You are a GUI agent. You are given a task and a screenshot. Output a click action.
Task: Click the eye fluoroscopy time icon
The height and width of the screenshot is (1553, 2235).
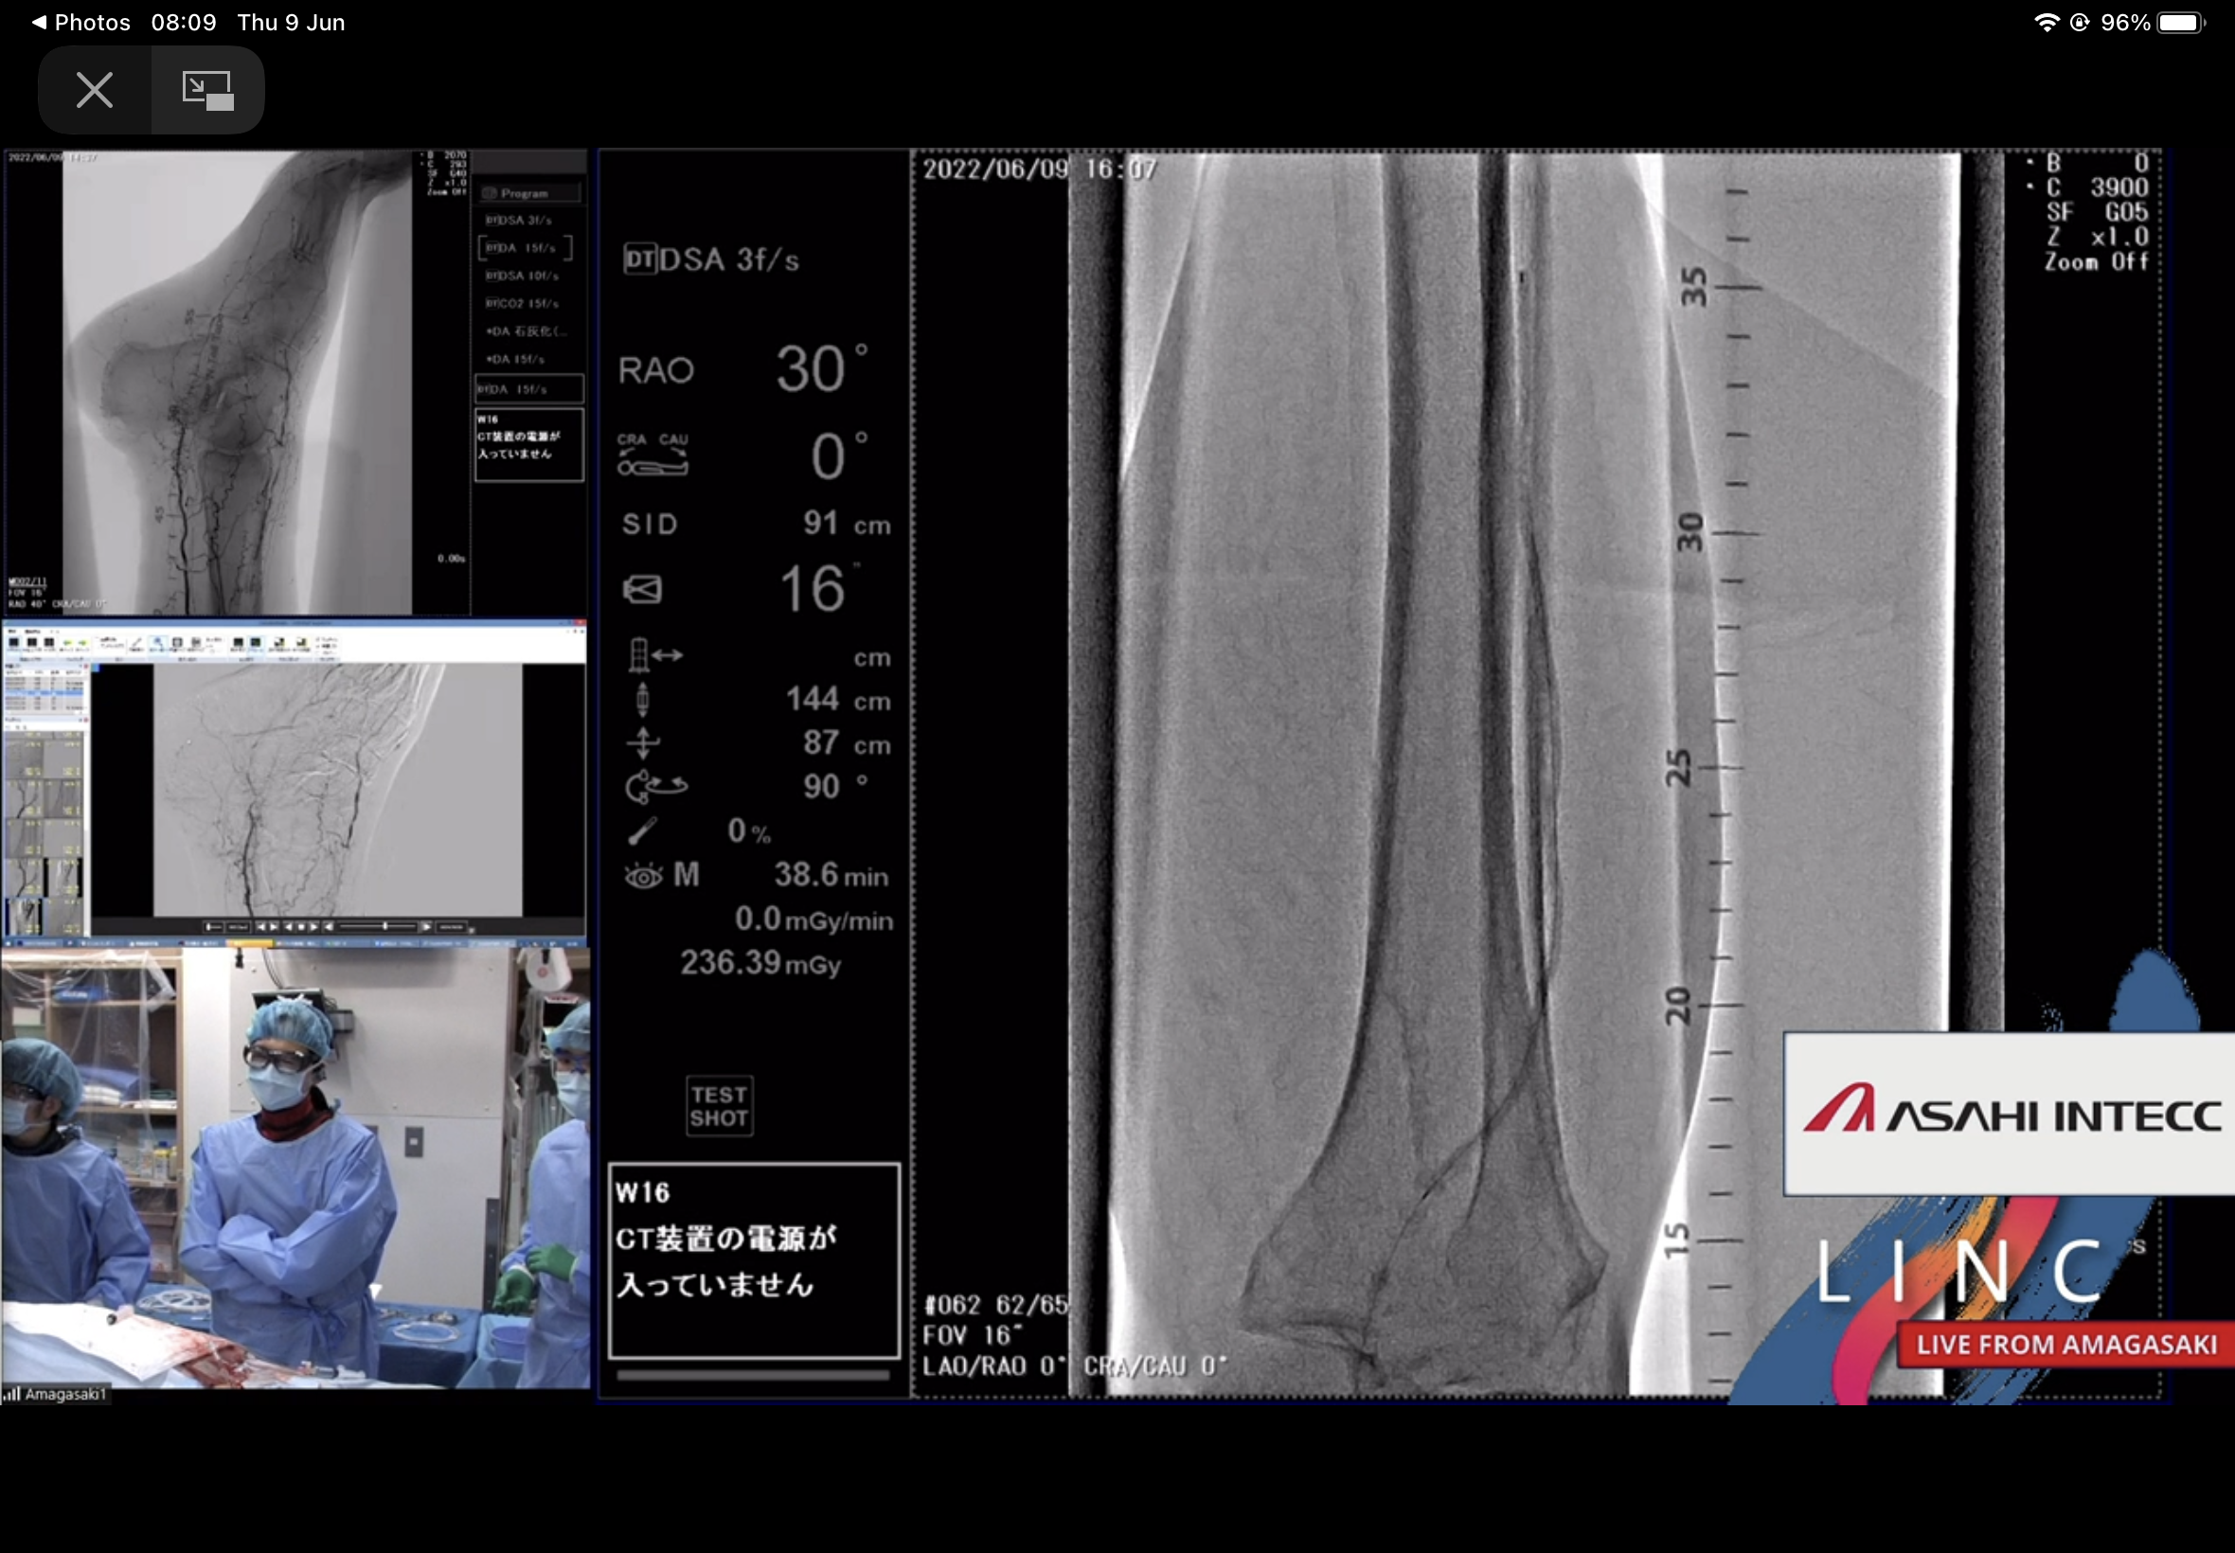click(643, 876)
